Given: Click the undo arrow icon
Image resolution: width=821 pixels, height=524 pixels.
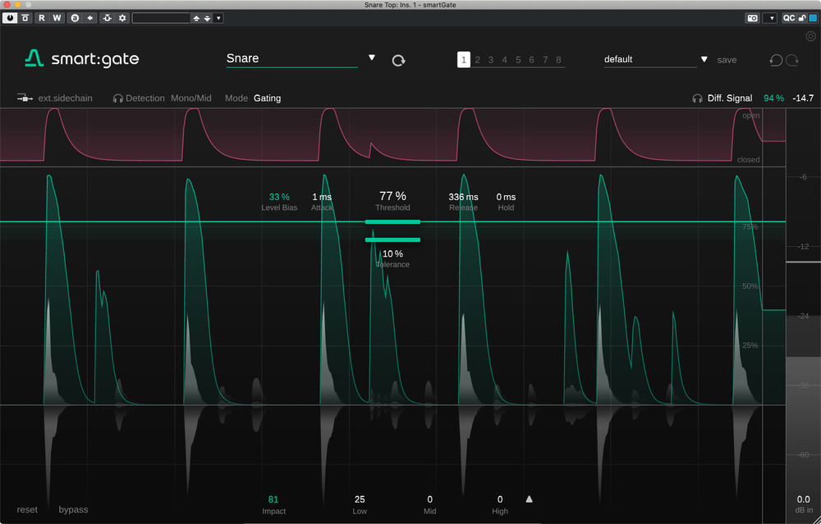Looking at the screenshot, I should click(x=776, y=60).
